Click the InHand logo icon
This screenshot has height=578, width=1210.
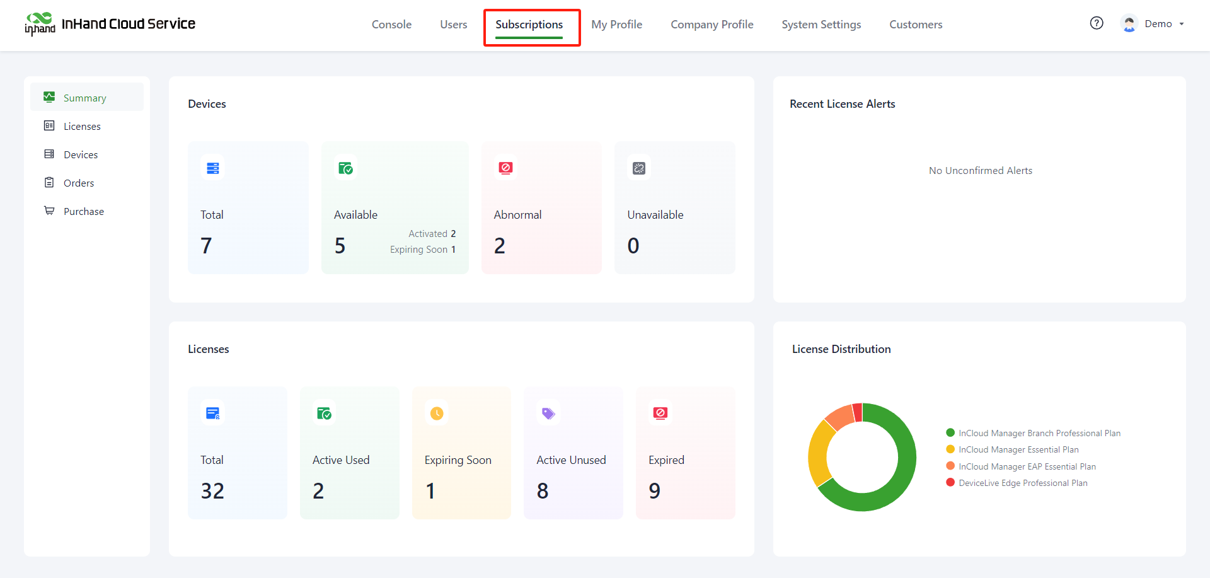click(x=40, y=24)
